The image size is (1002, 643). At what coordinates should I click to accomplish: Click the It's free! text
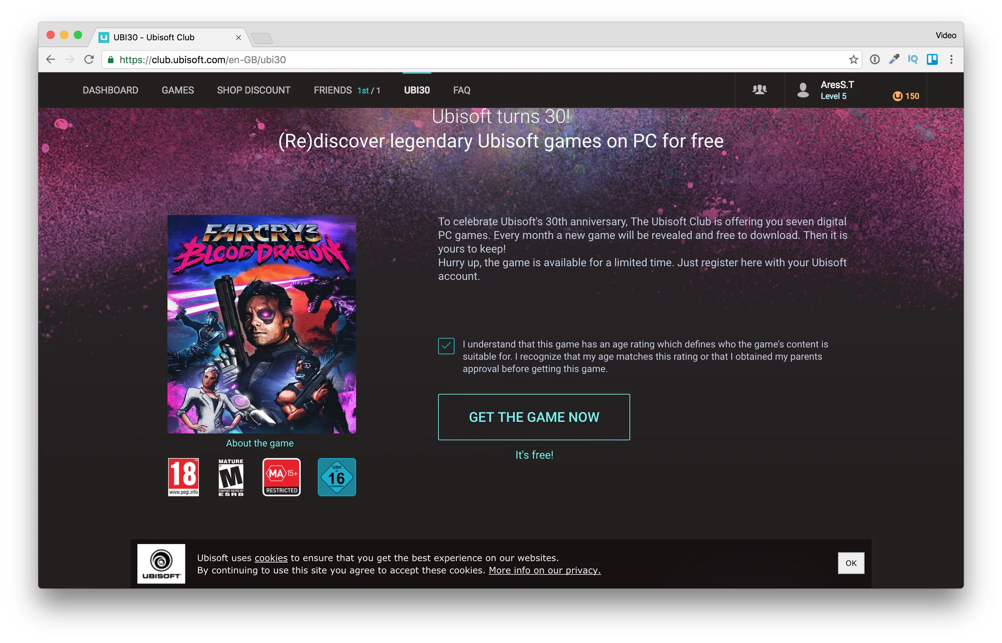(x=534, y=455)
